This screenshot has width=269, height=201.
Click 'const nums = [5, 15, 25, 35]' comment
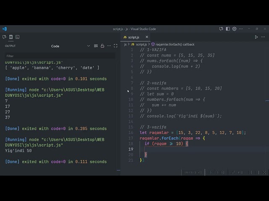point(177,55)
